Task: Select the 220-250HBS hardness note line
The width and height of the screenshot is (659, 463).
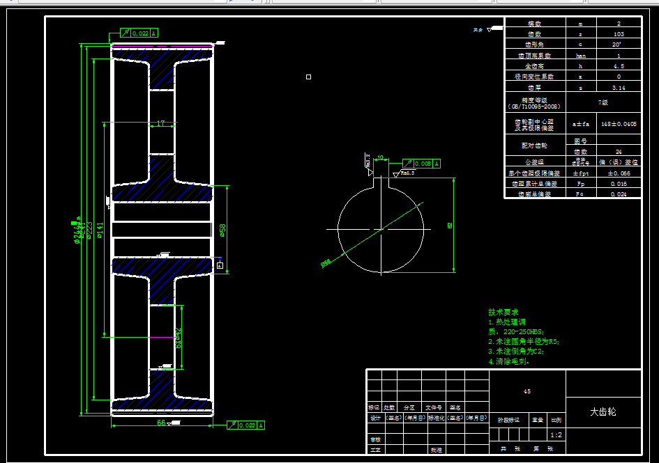Action: click(x=516, y=331)
